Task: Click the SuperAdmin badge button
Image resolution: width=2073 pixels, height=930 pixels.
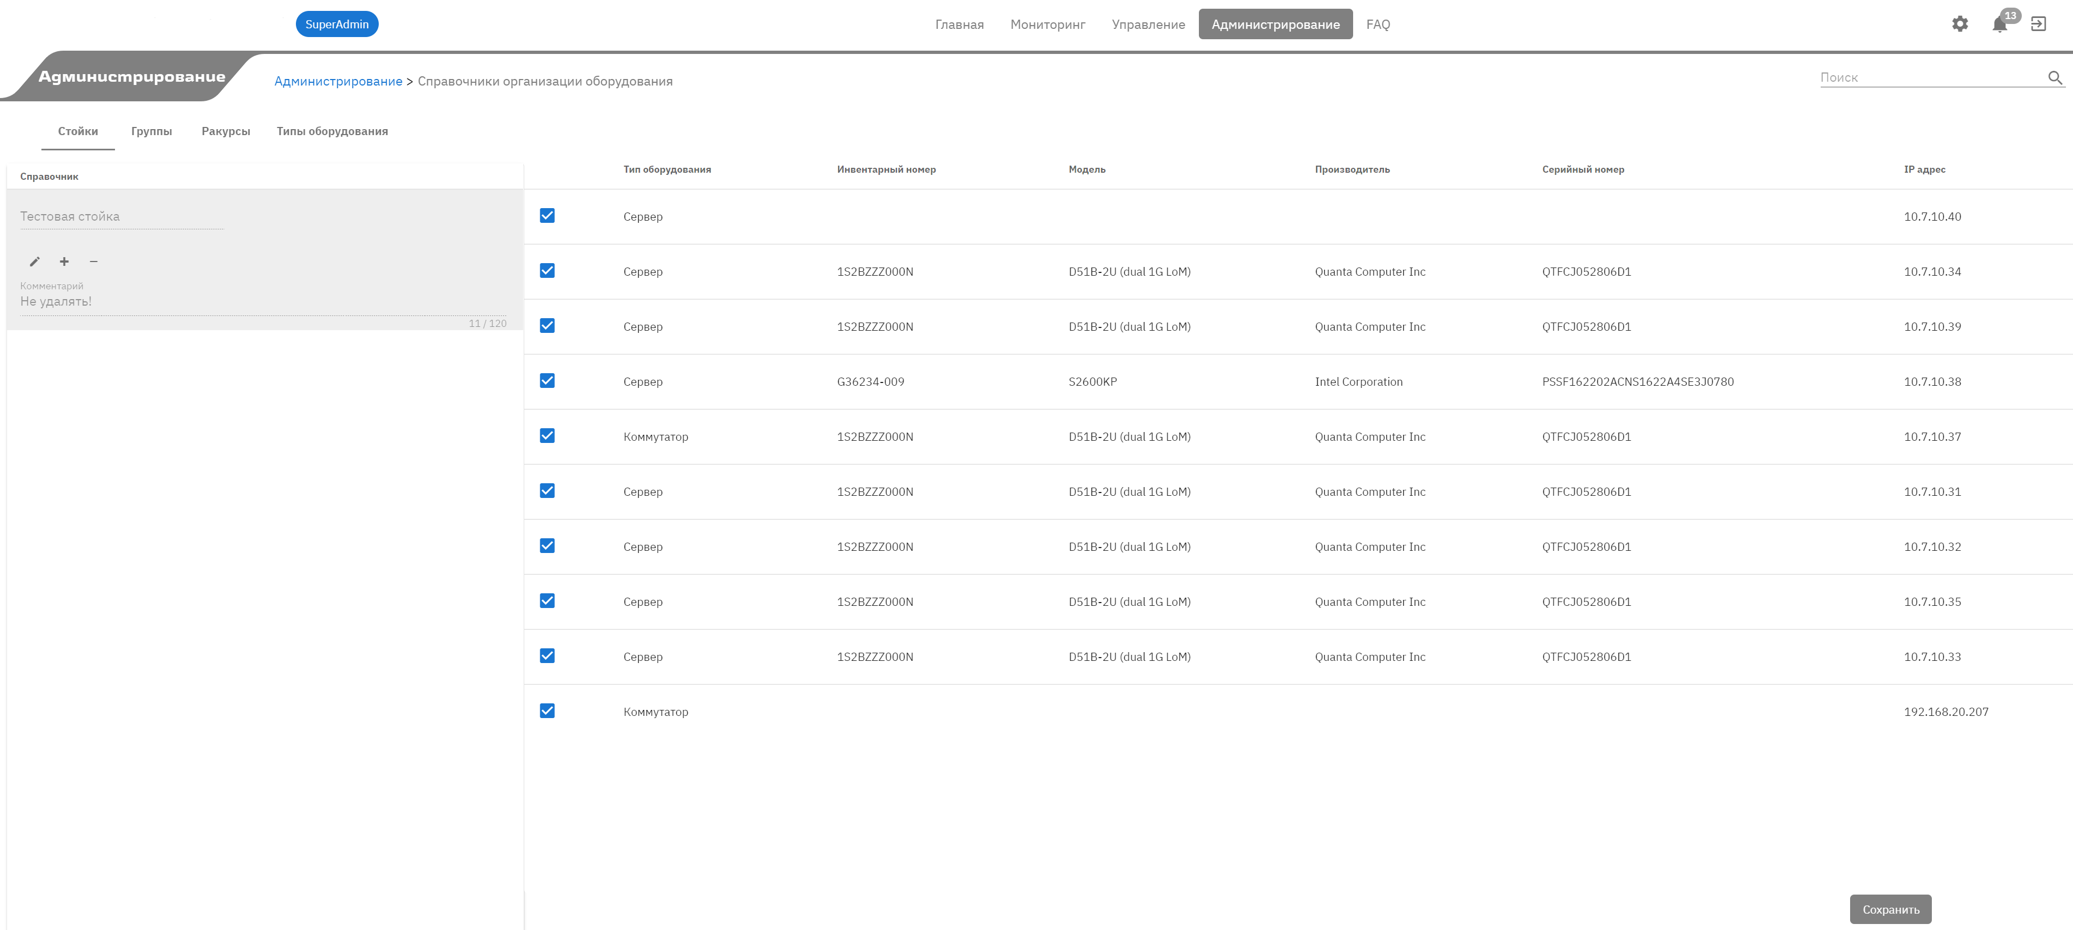Action: click(x=337, y=24)
